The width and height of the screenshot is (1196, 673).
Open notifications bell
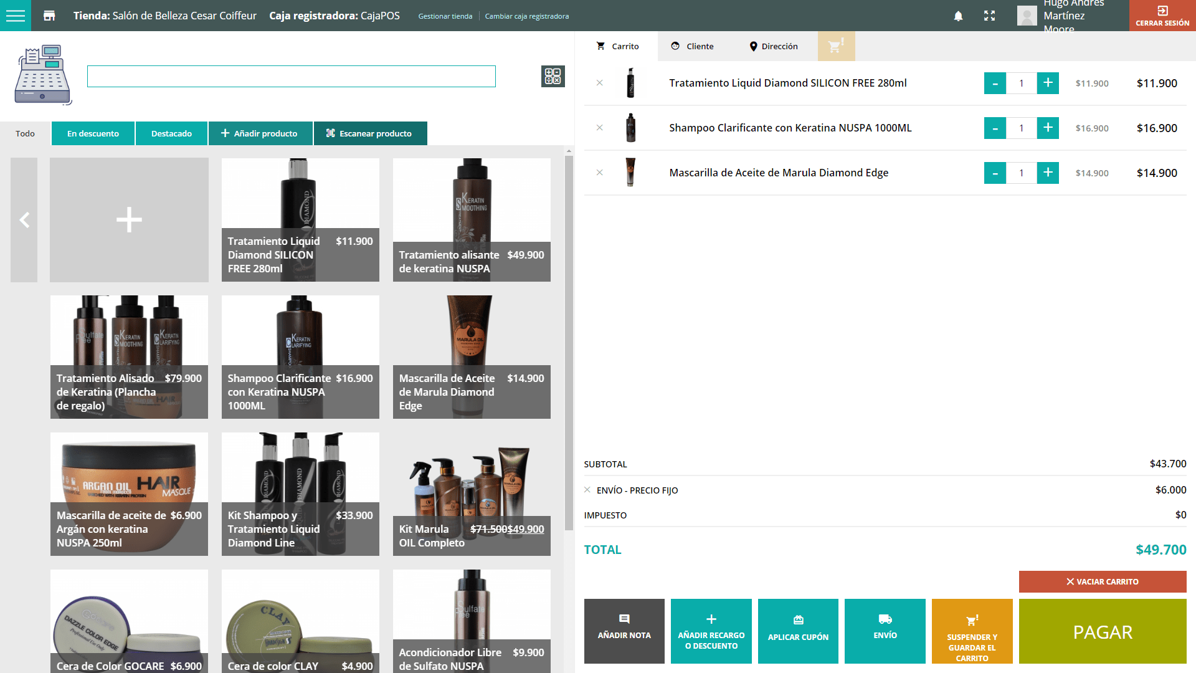tap(958, 16)
